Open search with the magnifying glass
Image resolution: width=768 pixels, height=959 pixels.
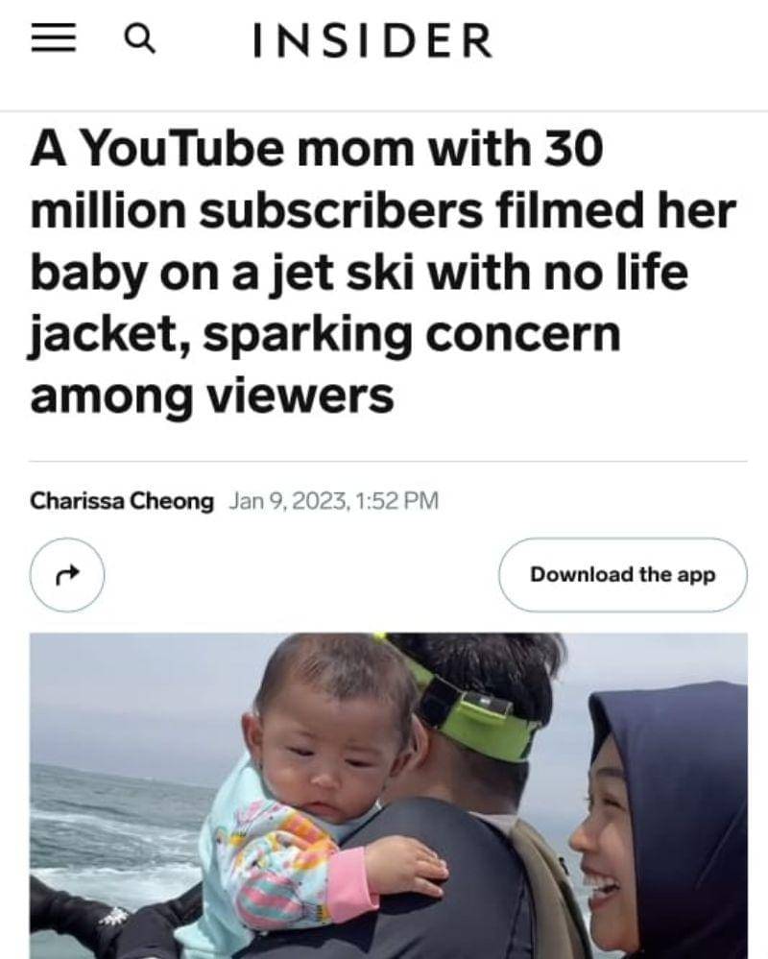[140, 39]
